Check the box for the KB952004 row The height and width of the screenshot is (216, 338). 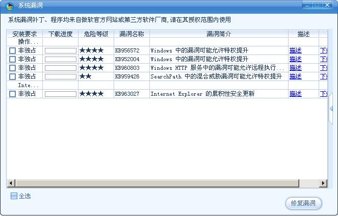click(13, 59)
